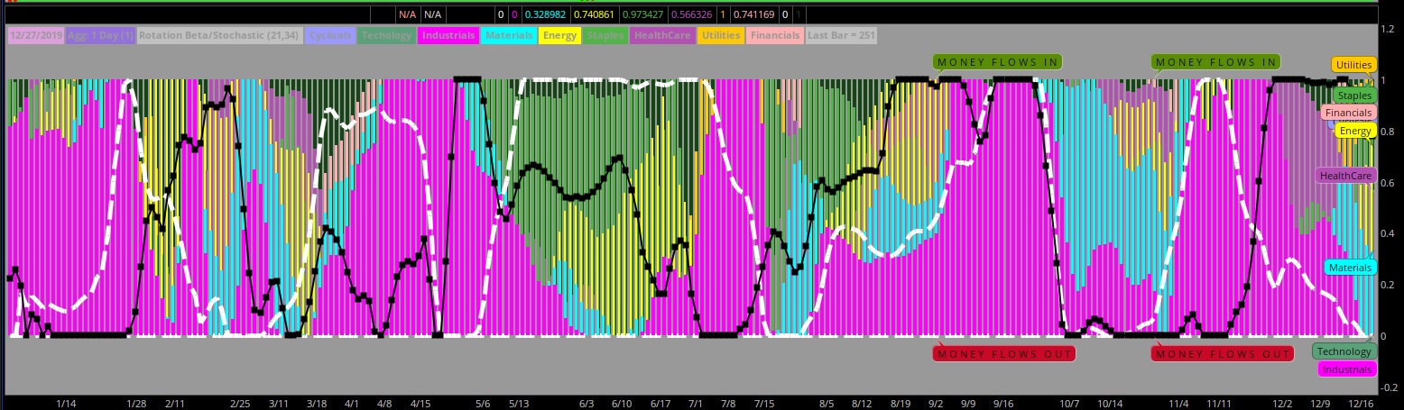Select the orange Utilities legend label at top
The image size is (1404, 410).
(x=721, y=35)
